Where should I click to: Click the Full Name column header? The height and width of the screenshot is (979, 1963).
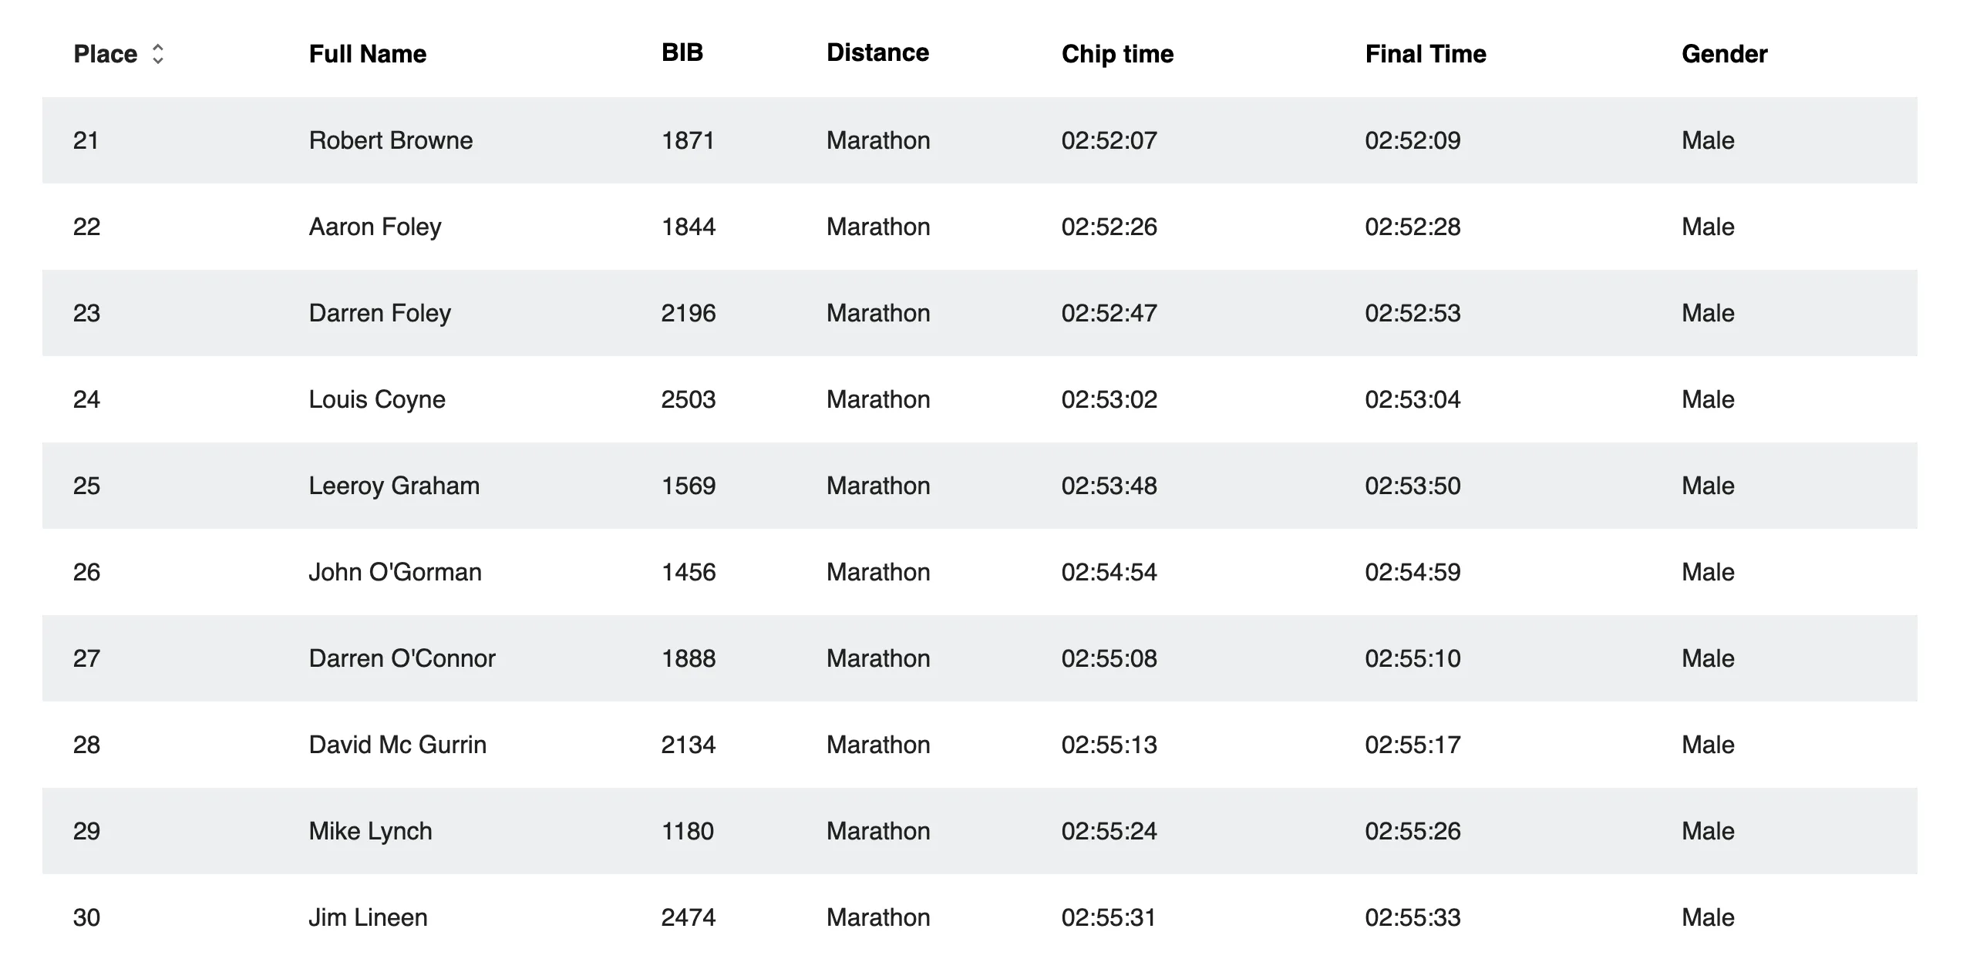pos(367,54)
